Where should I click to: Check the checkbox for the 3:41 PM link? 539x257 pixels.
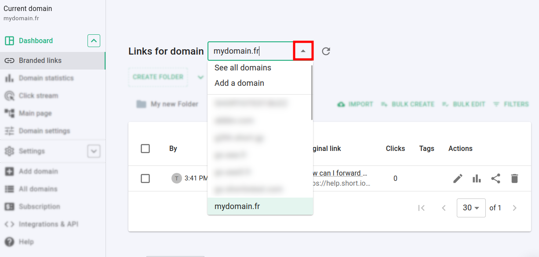[x=146, y=178]
